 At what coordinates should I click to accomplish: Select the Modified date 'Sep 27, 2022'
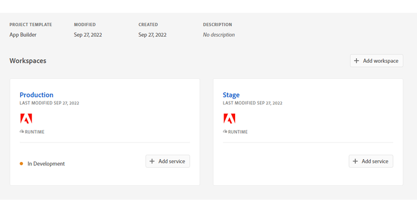88,35
